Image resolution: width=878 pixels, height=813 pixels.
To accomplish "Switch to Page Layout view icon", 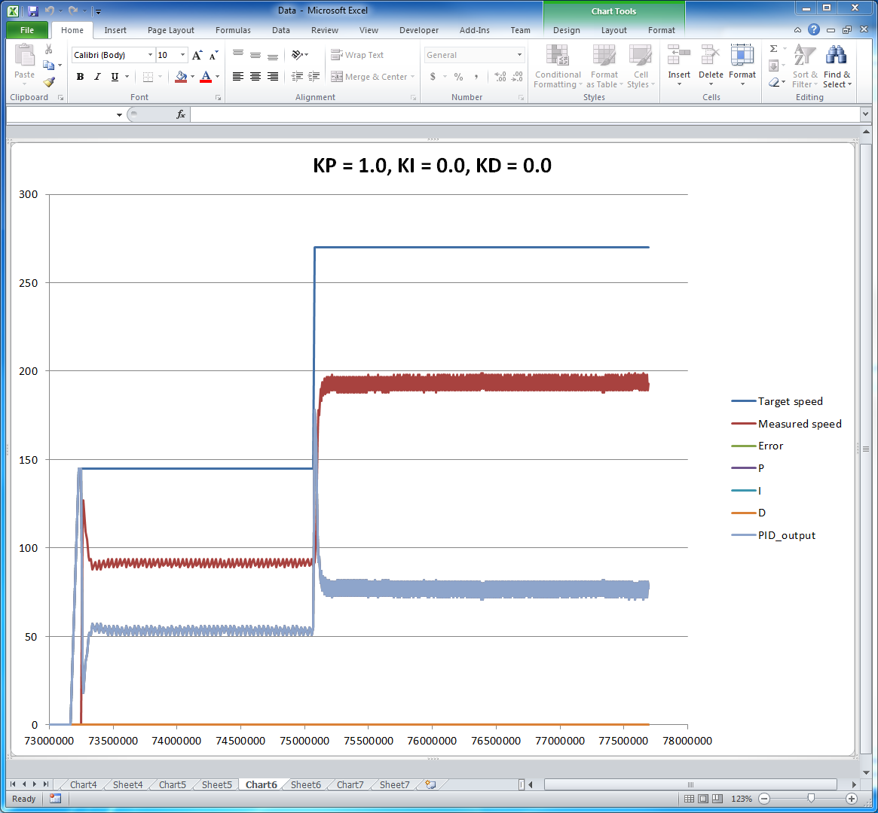I will pyautogui.click(x=702, y=799).
